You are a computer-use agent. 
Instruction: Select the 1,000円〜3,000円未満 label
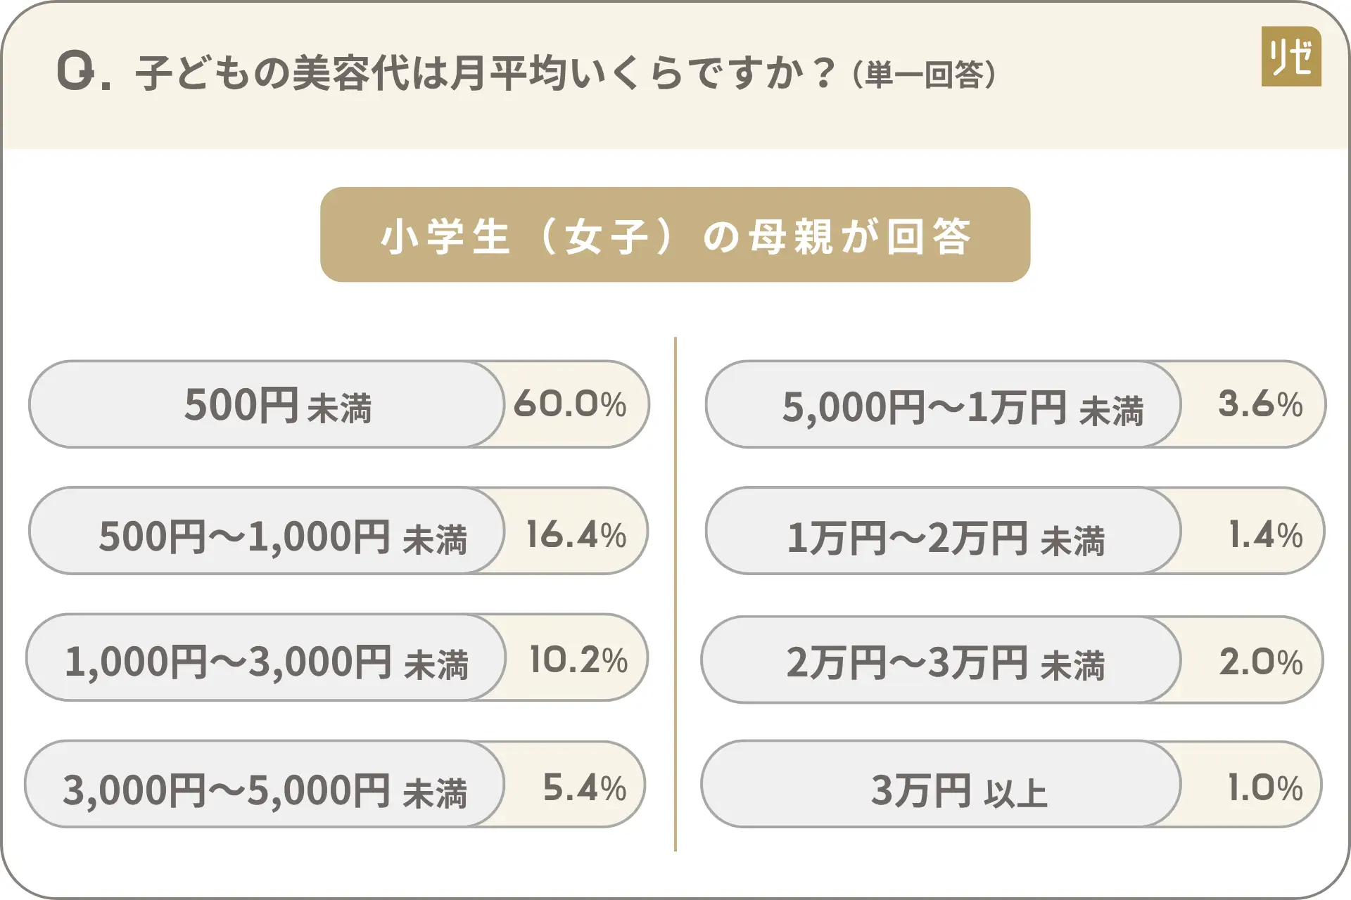point(266,662)
